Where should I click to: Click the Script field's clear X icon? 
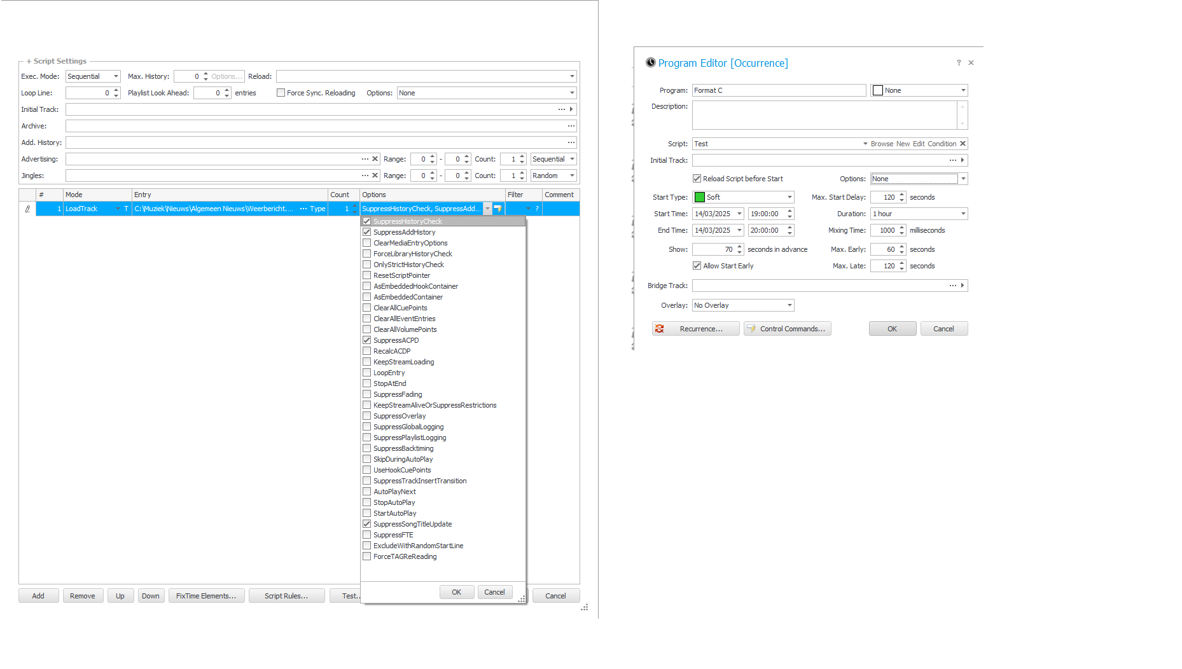(963, 144)
